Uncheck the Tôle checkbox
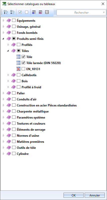Screen dimensions: 107x200 point(23,57)
